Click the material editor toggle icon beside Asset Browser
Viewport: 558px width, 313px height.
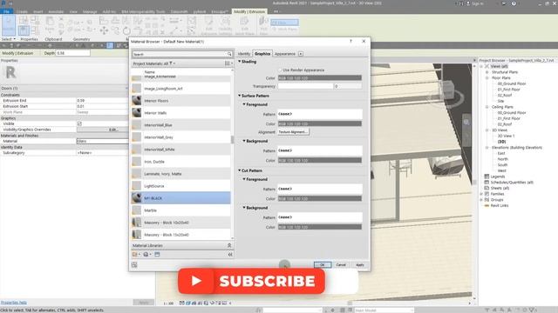tap(157, 255)
